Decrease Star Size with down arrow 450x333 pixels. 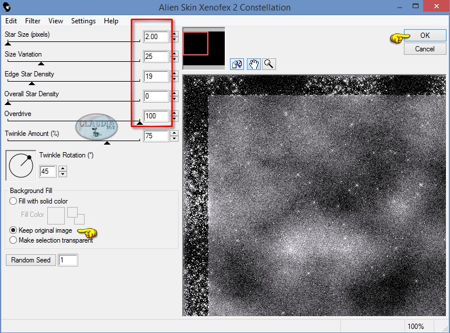tap(174, 40)
